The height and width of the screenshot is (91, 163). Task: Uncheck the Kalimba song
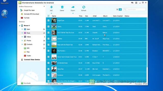(x=48, y=39)
